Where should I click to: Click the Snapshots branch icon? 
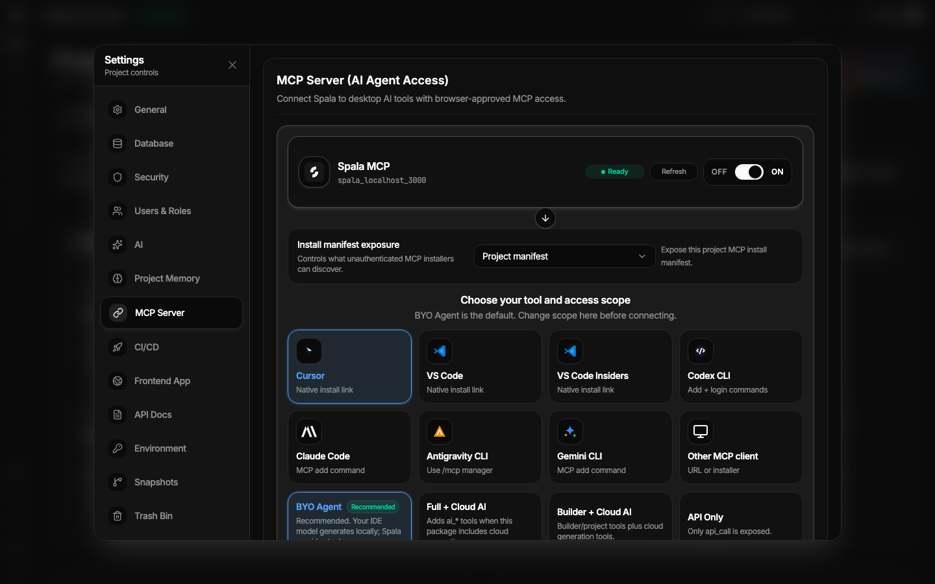[x=118, y=482]
